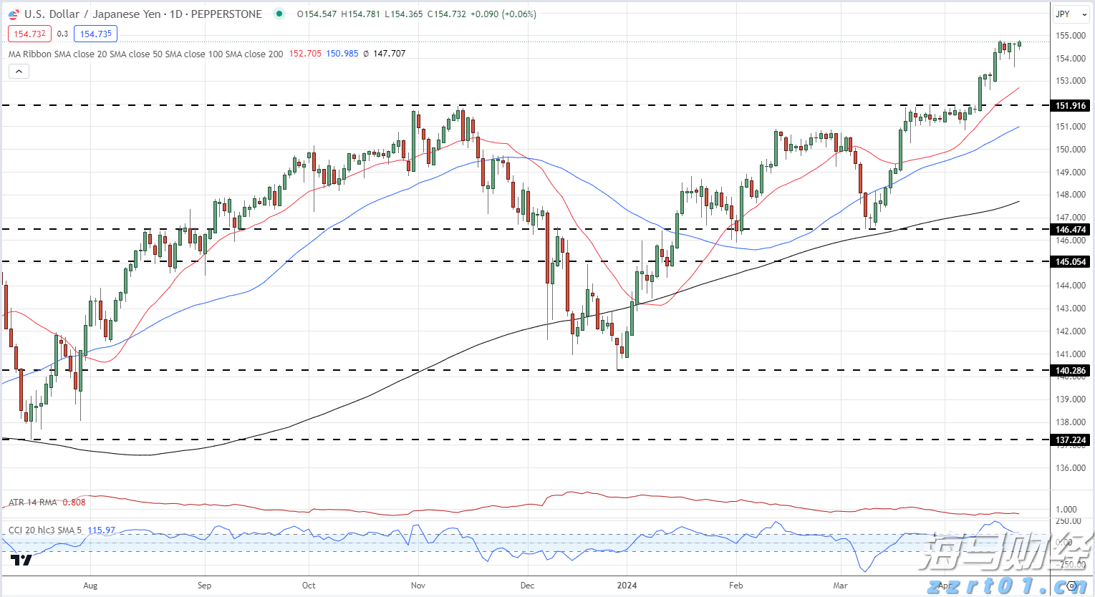Click the 2024 label on the time axis
The image size is (1095, 597).
click(627, 586)
